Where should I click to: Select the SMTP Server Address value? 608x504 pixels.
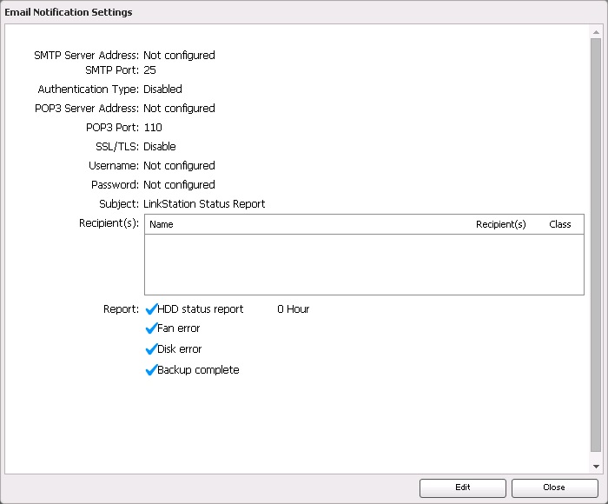tap(179, 56)
